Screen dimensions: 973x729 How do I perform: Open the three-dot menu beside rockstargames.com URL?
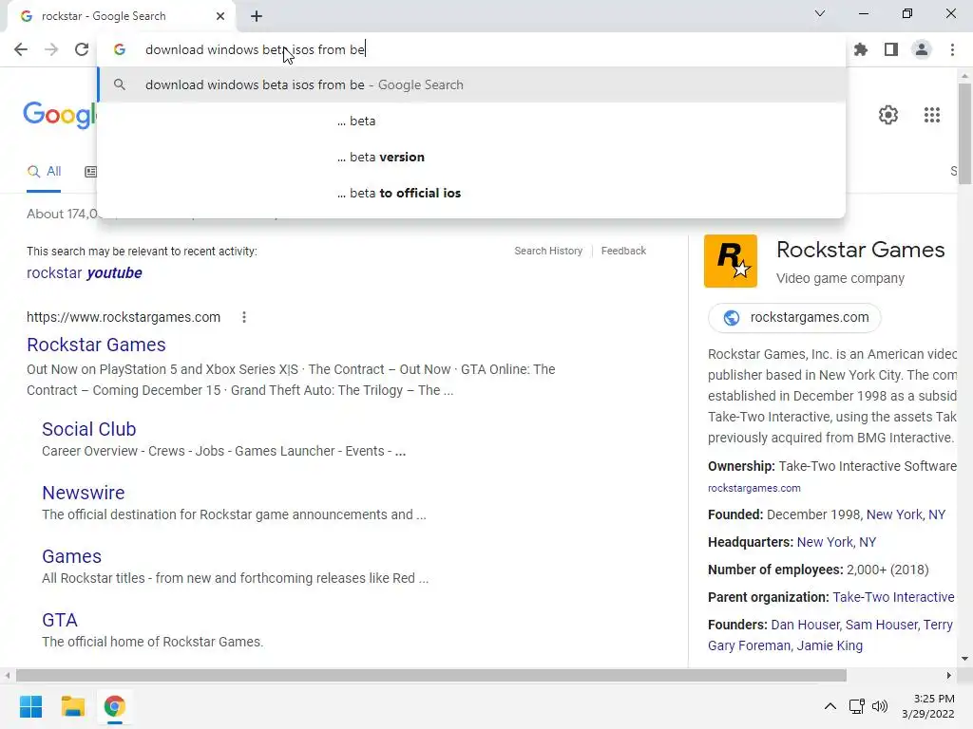(x=244, y=317)
